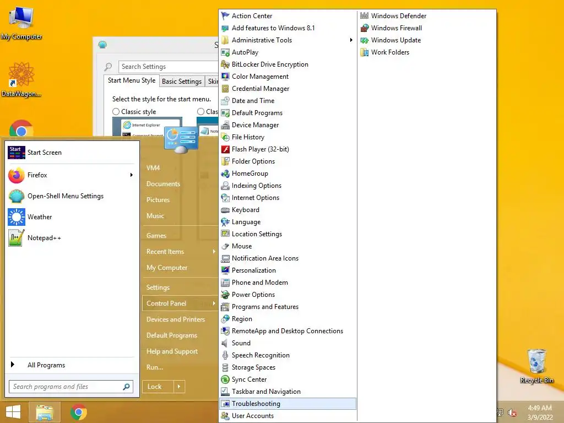This screenshot has width=564, height=423.
Task: Click the Sound speaker icon
Action: pos(225,343)
